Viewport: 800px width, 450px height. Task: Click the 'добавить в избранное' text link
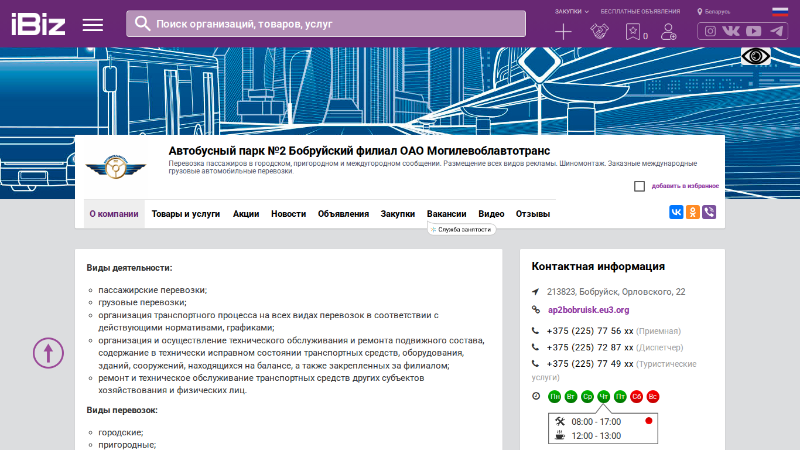pyautogui.click(x=685, y=186)
